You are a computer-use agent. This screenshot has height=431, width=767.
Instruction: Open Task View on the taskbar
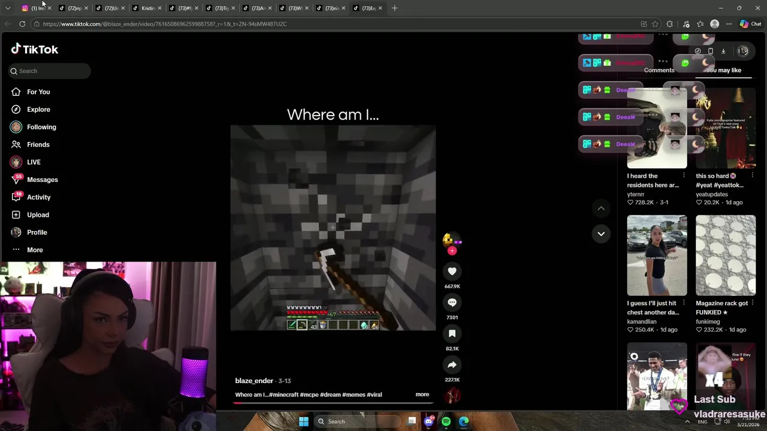[412, 421]
